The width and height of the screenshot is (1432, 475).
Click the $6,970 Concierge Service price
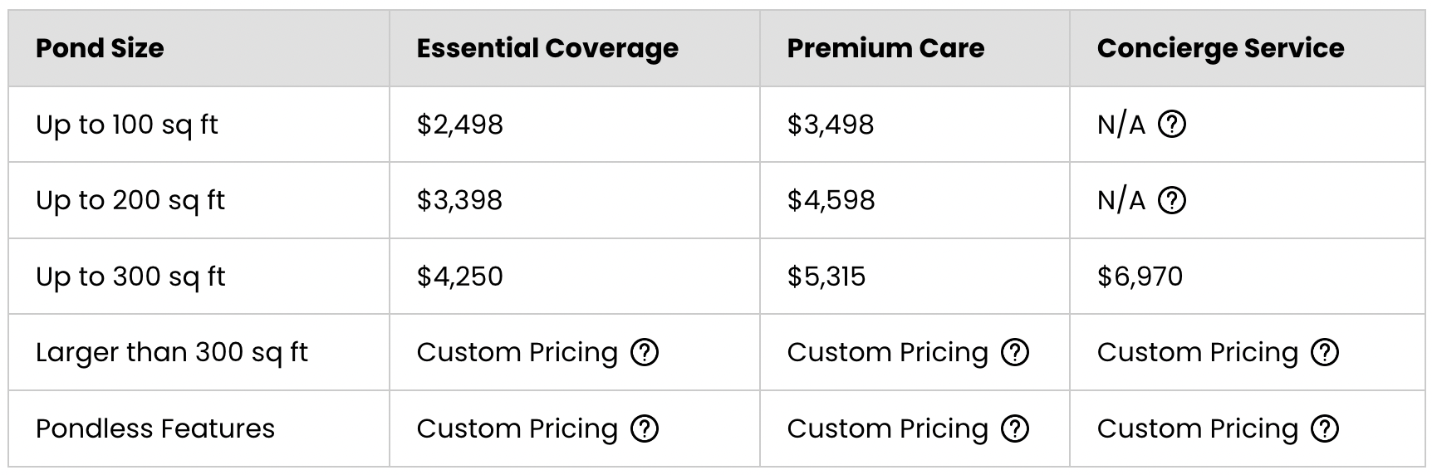point(1140,277)
